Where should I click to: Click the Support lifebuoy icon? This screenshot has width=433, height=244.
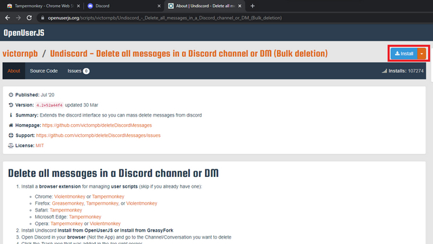(11, 136)
